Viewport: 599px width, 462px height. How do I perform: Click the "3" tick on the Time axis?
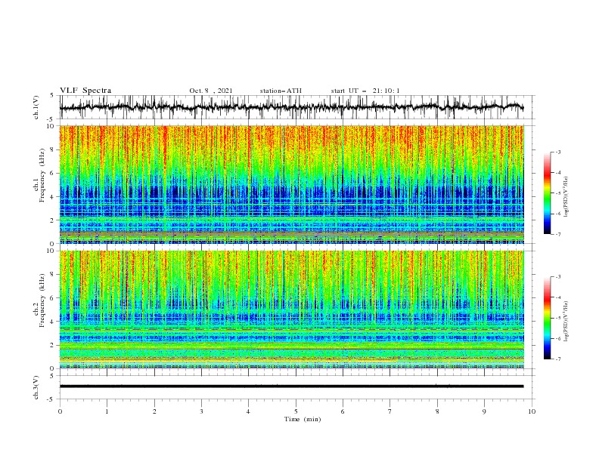201,412
